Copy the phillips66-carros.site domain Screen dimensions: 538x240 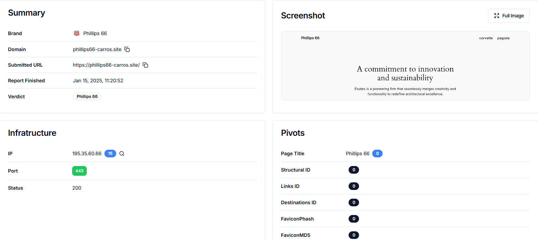tap(127, 49)
